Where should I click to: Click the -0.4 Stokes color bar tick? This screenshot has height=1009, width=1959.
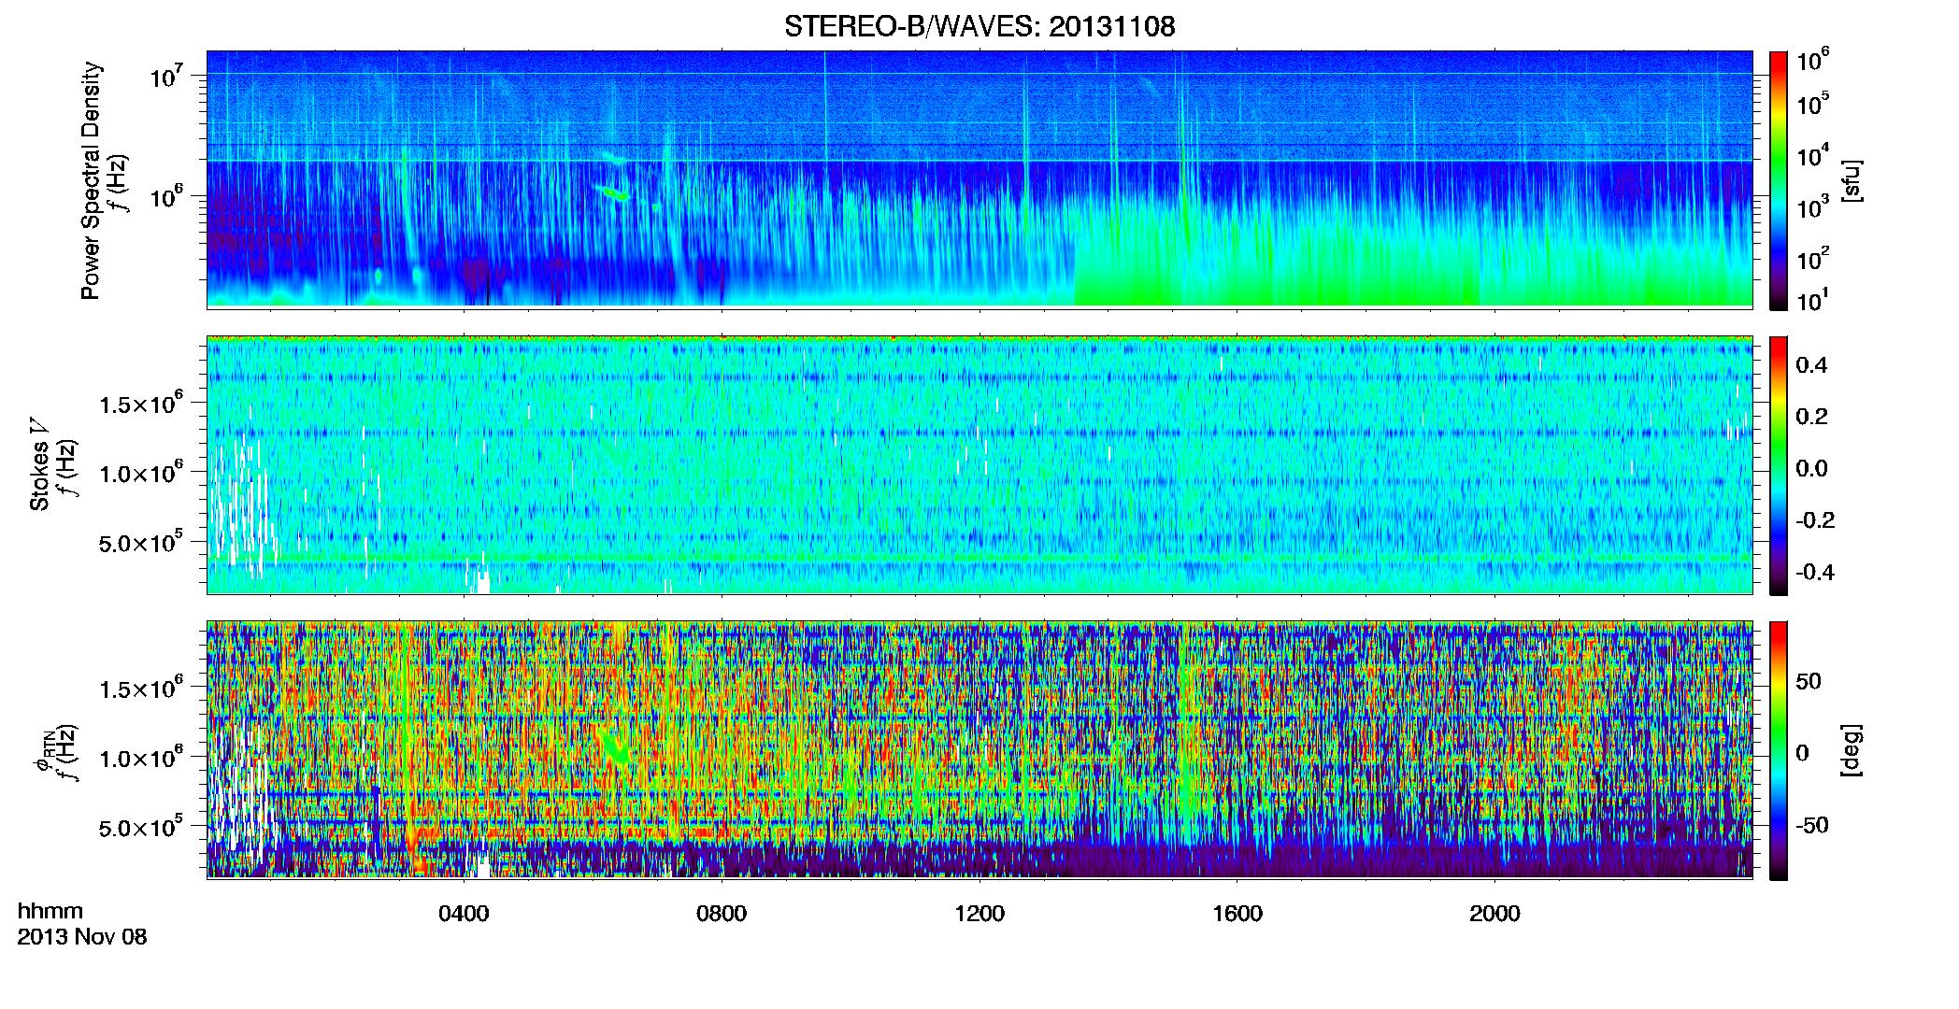(x=1815, y=572)
